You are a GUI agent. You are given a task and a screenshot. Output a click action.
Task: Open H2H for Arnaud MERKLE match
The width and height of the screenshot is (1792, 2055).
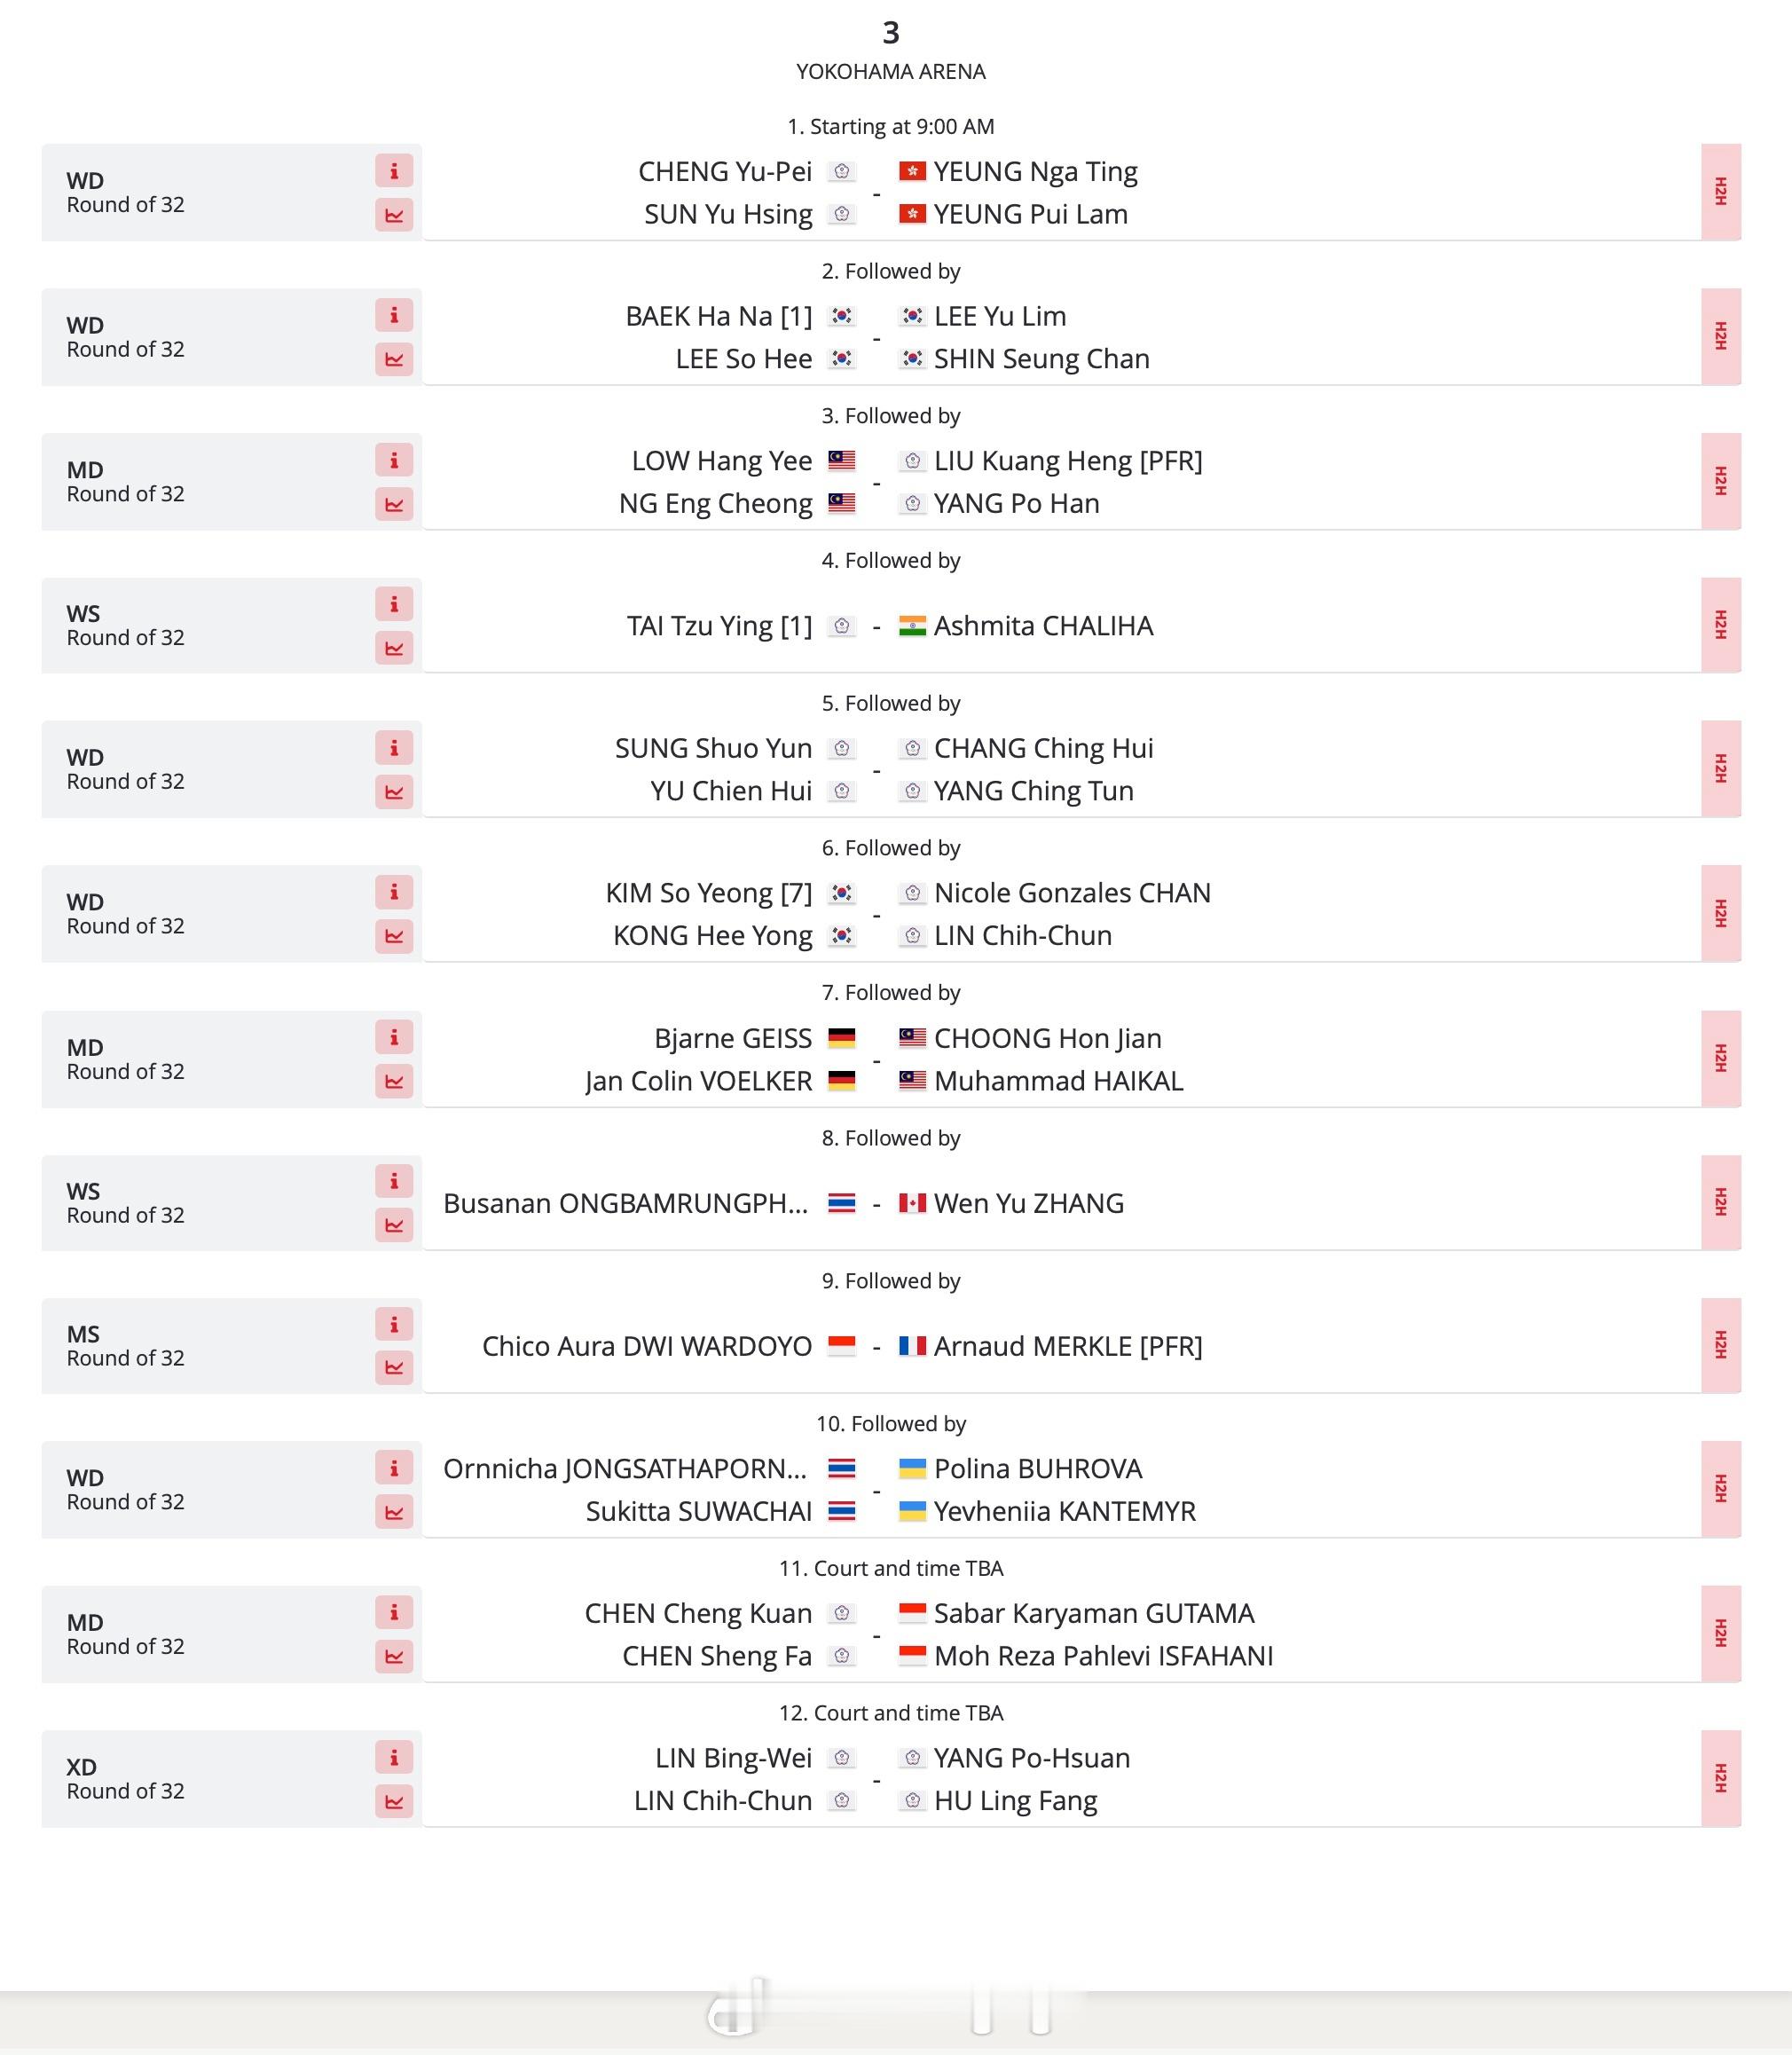(1721, 1346)
